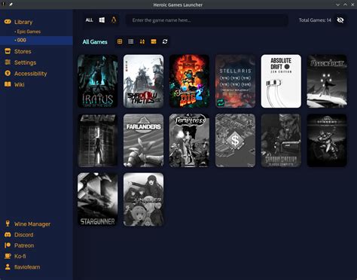Open Shadow Warrior Classic Complete card
The height and width of the screenshot is (280, 357).
(281, 141)
